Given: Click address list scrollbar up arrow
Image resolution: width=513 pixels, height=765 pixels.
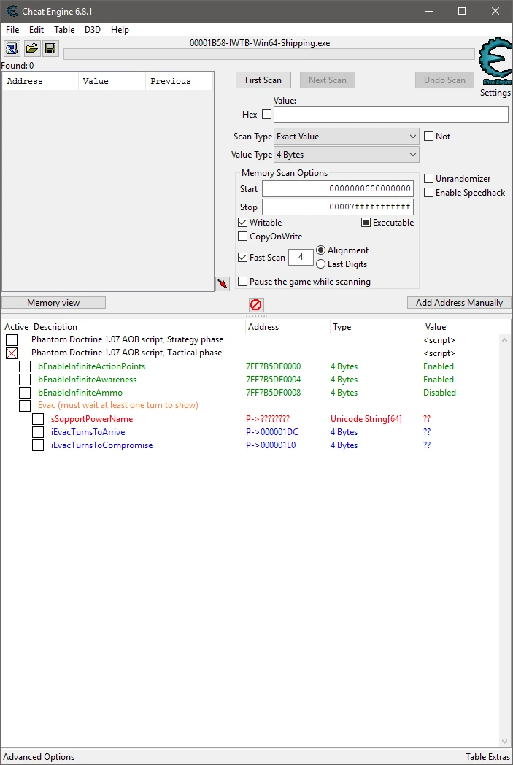Looking at the screenshot, I should (x=505, y=339).
